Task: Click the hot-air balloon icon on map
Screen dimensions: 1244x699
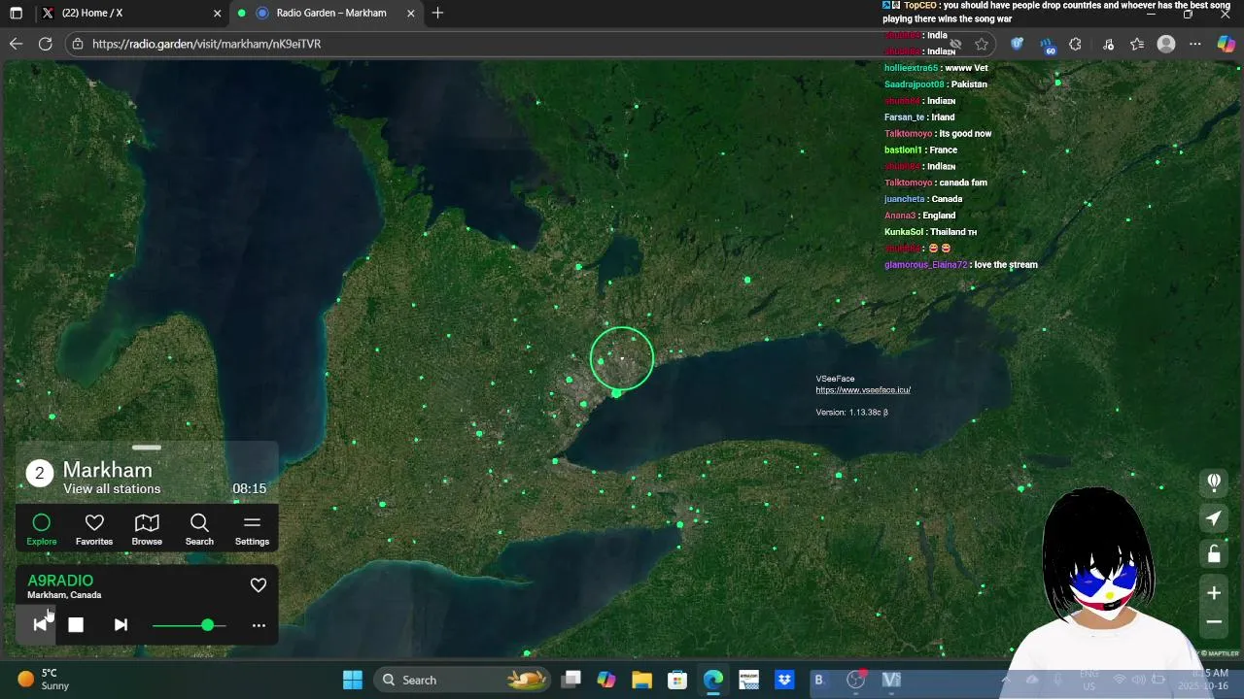Action: click(x=1214, y=482)
